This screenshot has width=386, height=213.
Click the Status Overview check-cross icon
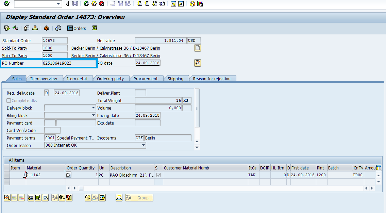coord(15,28)
